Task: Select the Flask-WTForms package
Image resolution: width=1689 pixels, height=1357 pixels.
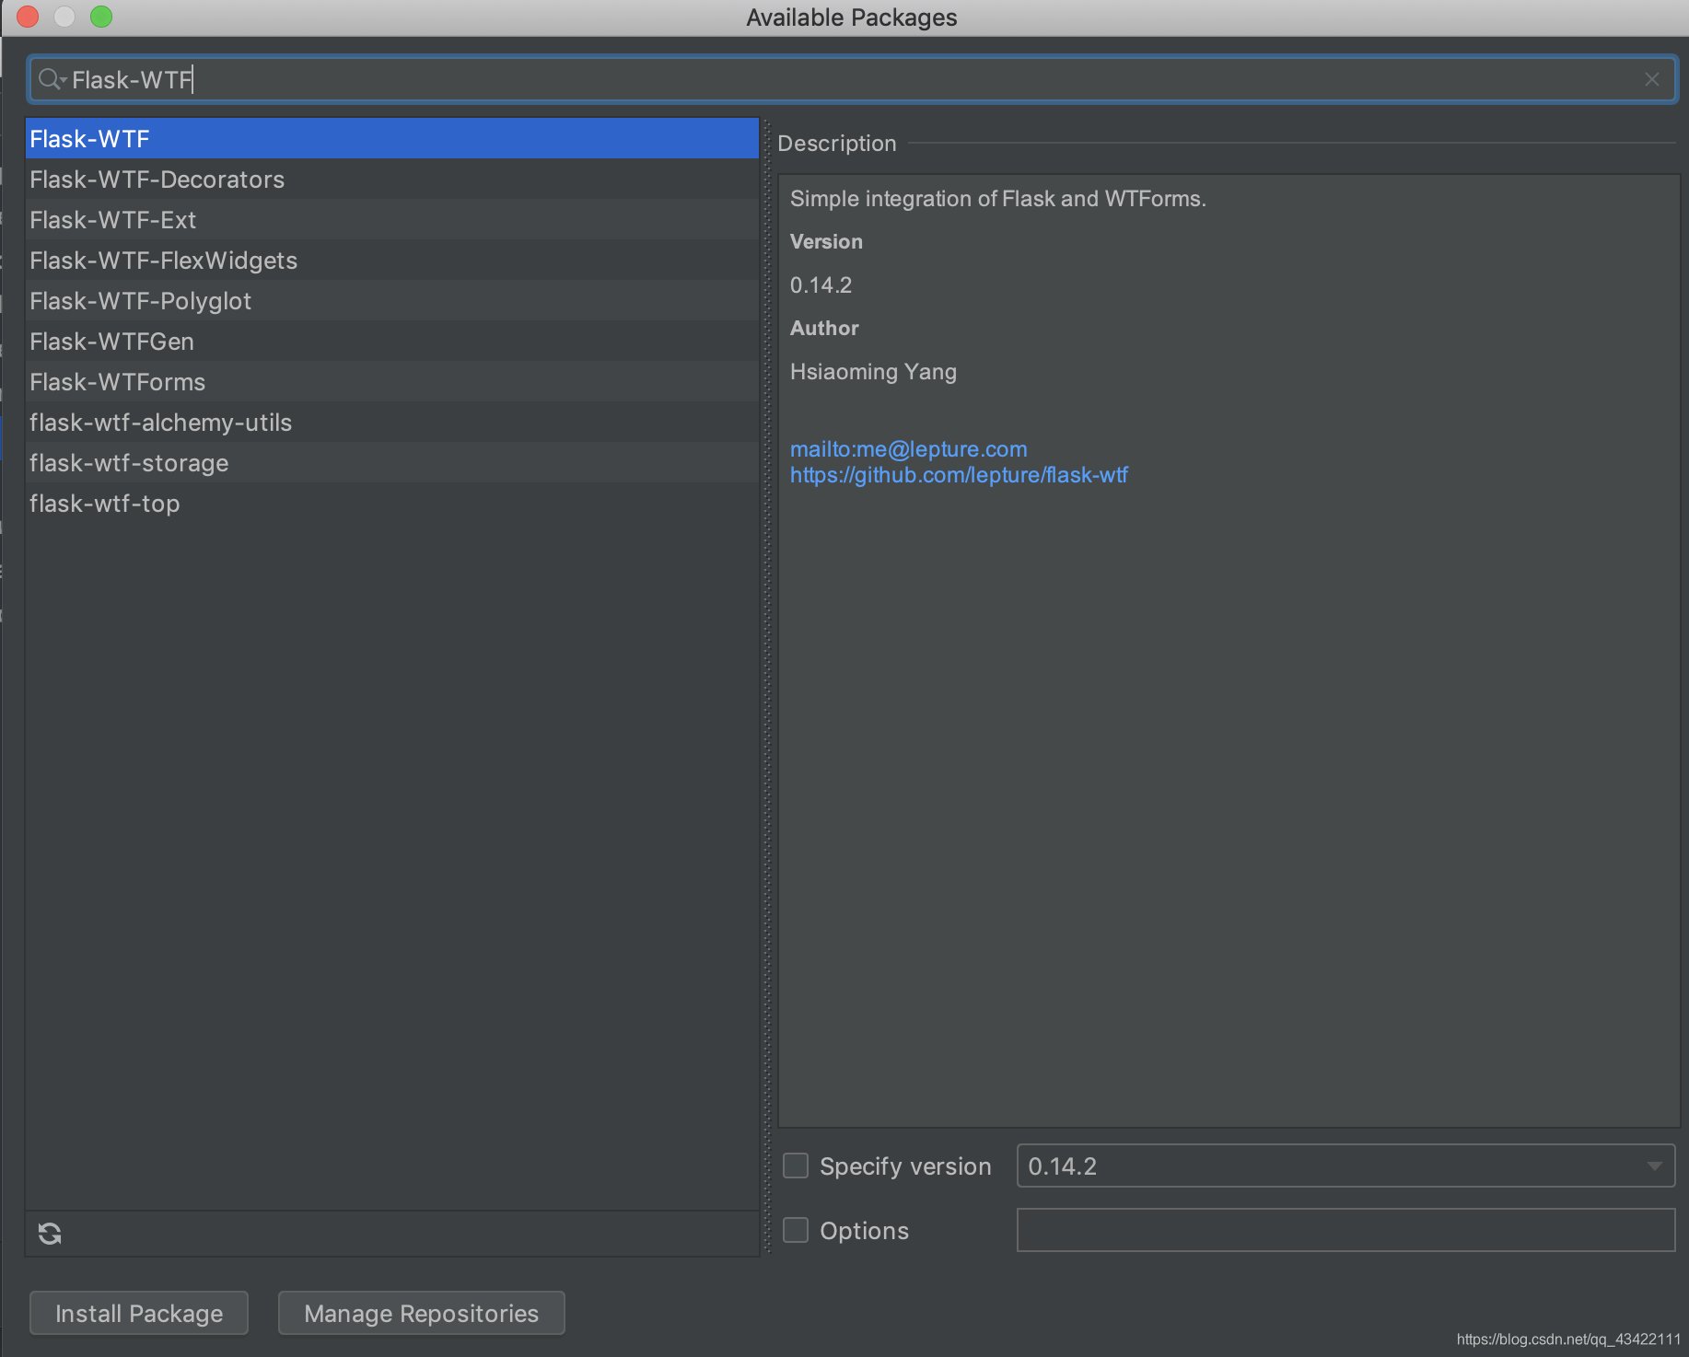Action: pos(392,381)
